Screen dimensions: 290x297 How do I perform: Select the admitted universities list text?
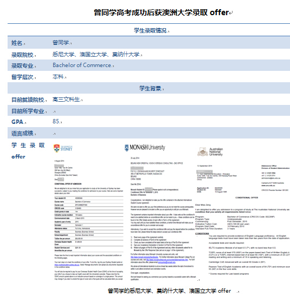pos(96,54)
